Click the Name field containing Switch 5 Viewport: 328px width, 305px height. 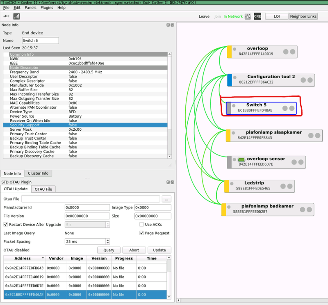(x=40, y=41)
